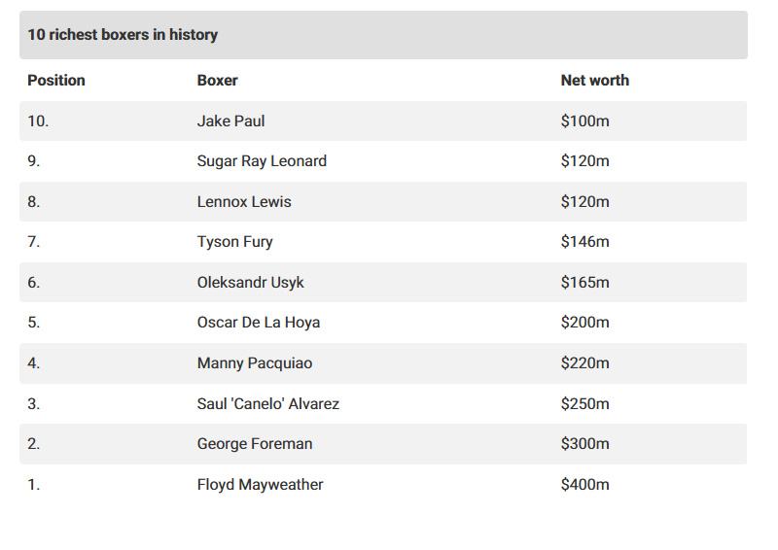Select the Jake Paul name cell
The image size is (778, 550).
point(230,121)
